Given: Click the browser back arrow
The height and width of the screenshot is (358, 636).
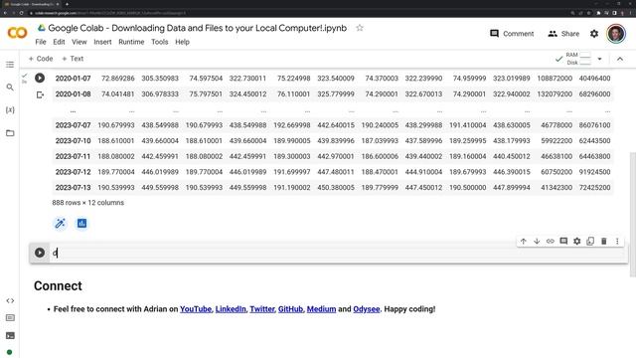Looking at the screenshot, I should pos(5,13).
